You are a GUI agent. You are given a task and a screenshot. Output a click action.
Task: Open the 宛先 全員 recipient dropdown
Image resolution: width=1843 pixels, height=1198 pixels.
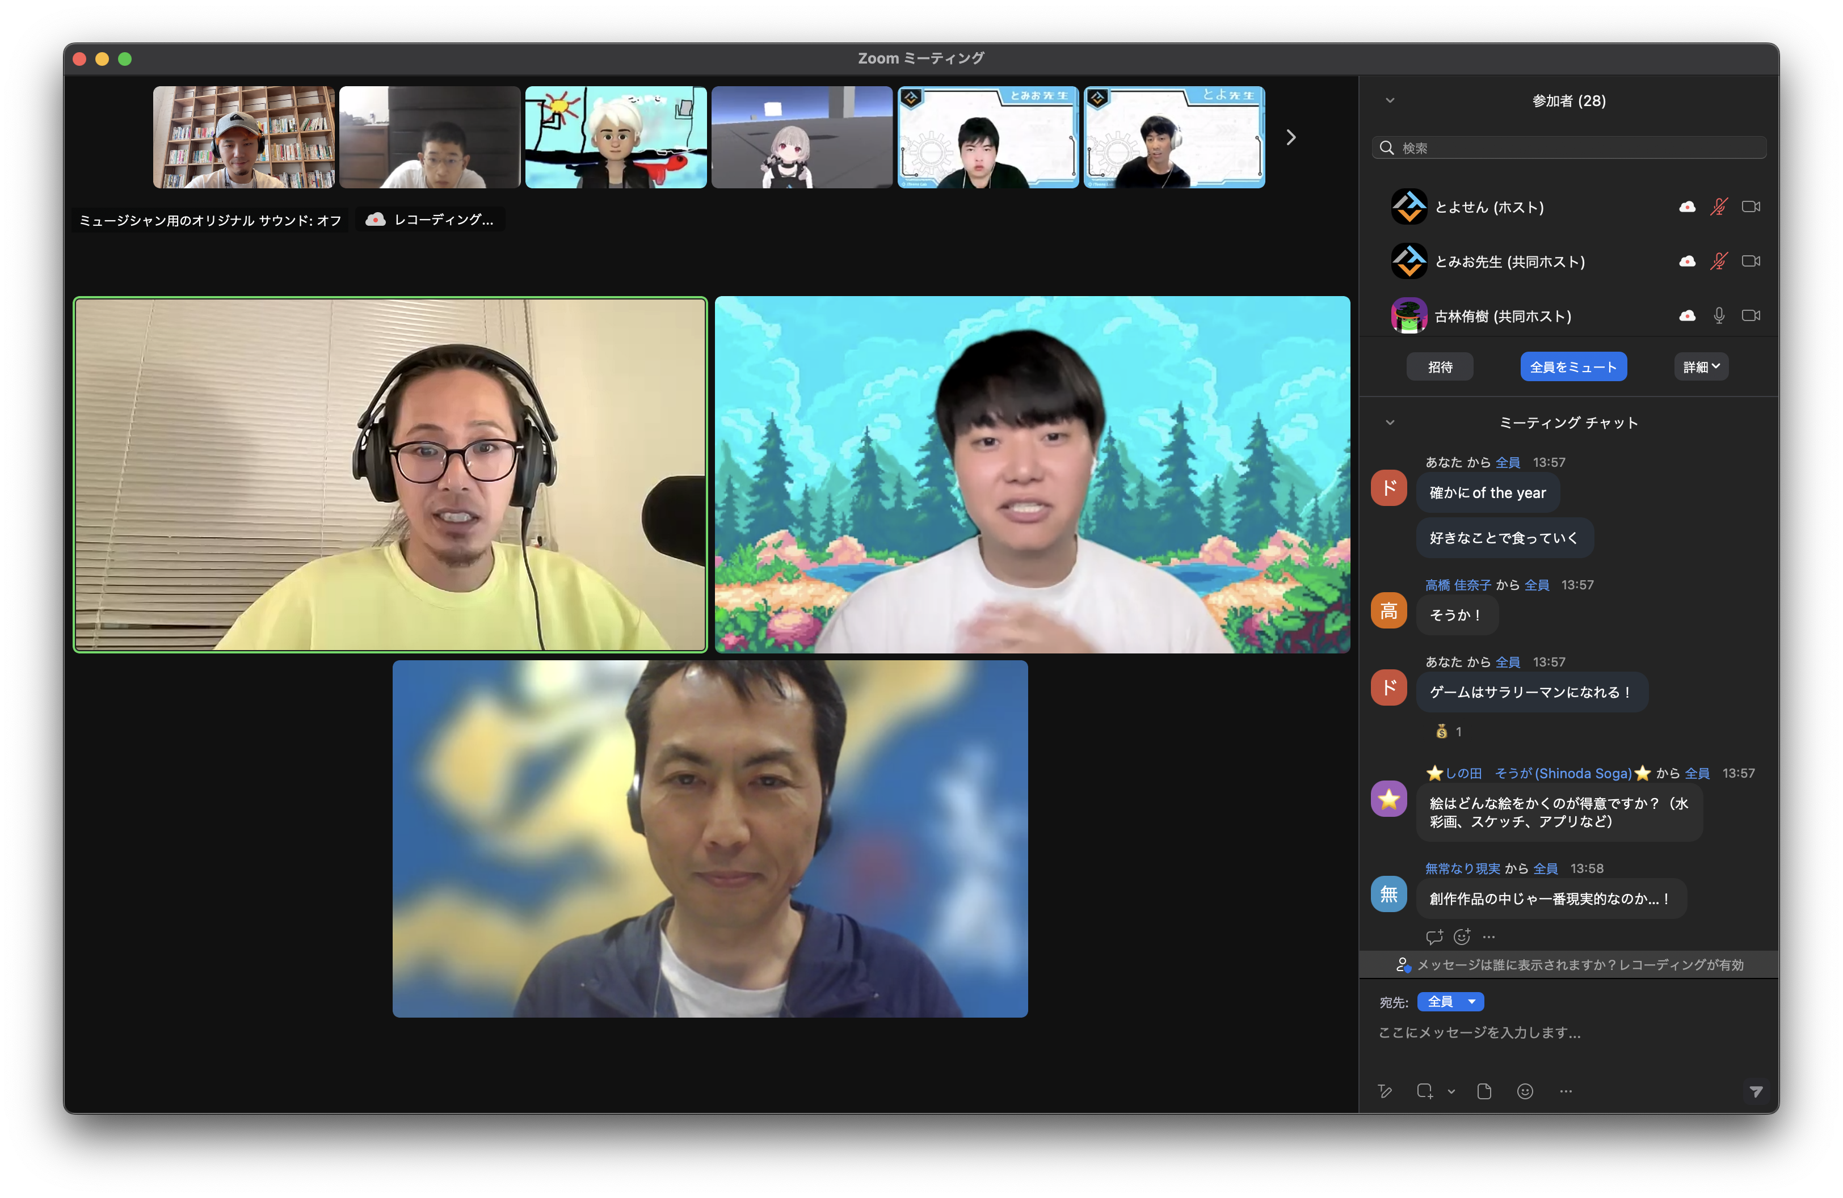(1450, 1001)
